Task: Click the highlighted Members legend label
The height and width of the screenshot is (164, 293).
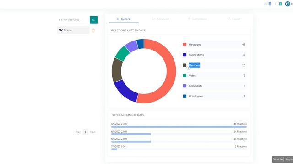Action: (194, 65)
